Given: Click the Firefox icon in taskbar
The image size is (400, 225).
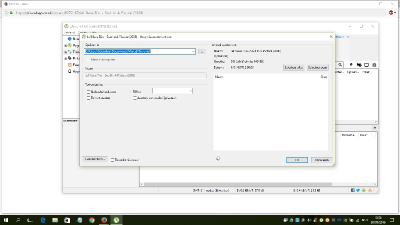Looking at the screenshot, I should 104,220.
